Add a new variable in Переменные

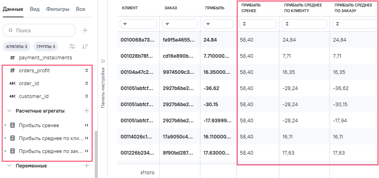(x=86, y=165)
